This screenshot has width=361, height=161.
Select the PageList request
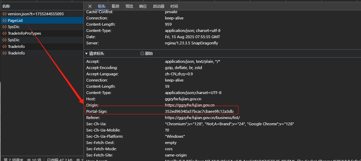click(x=42, y=20)
